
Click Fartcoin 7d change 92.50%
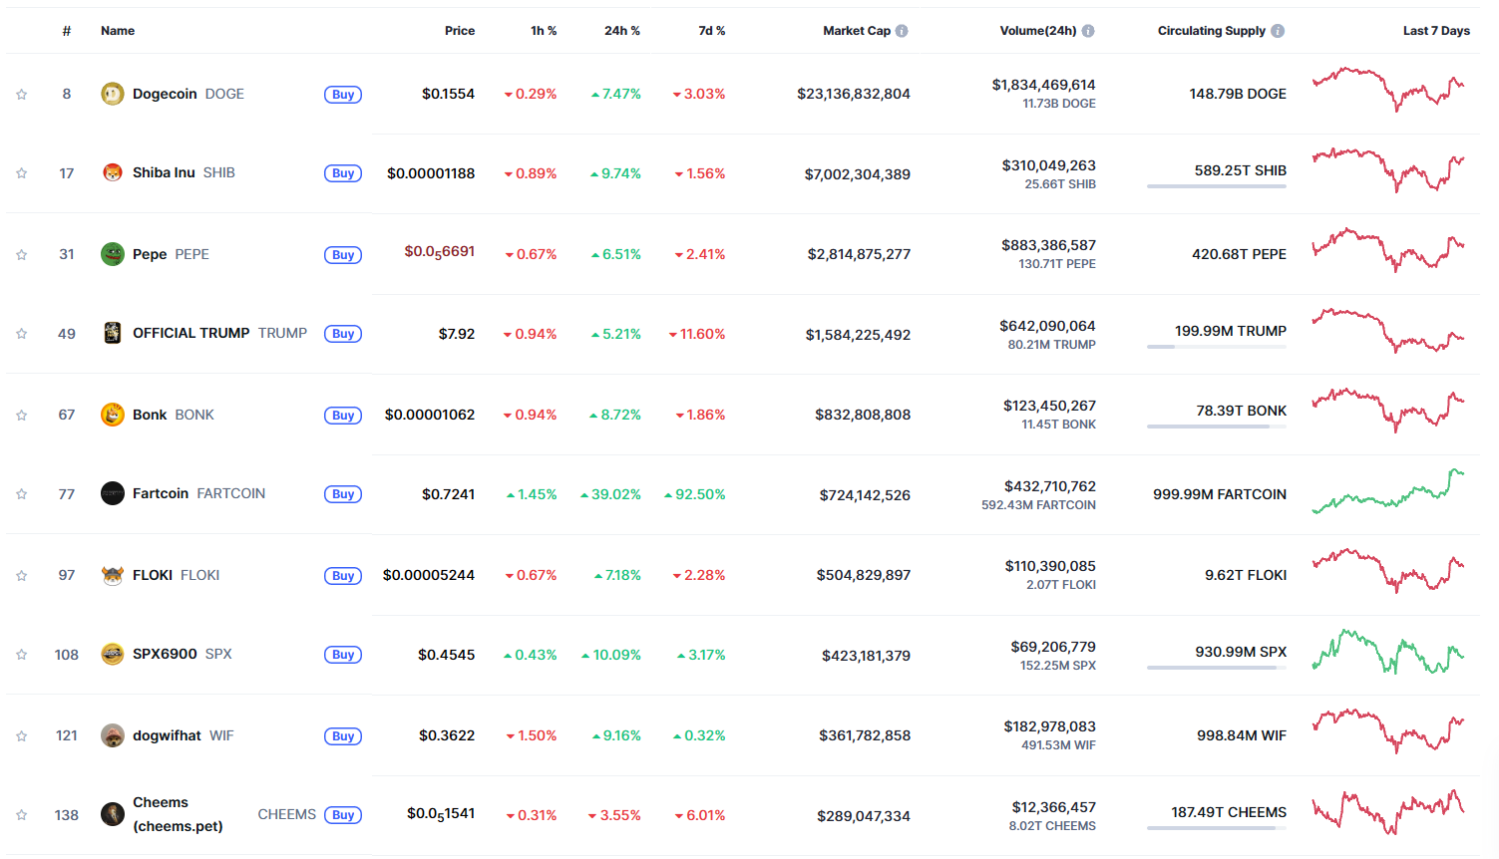[695, 494]
